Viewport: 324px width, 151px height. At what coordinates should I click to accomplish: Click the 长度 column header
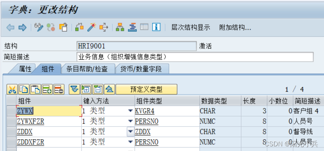[x=254, y=101]
